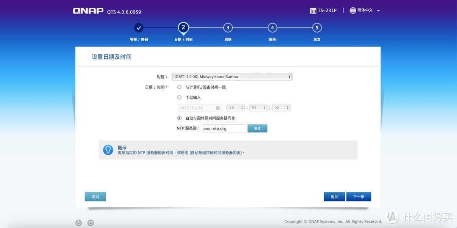Image resolution: width=457 pixels, height=228 pixels.
Task: Click the 设置日期及时间 heading
Action: 112,57
